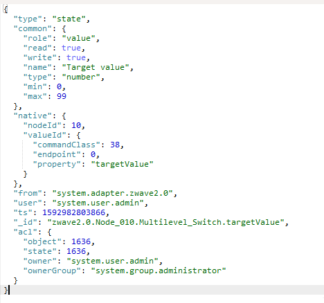
Task: Click the min value 0
Action: point(59,86)
